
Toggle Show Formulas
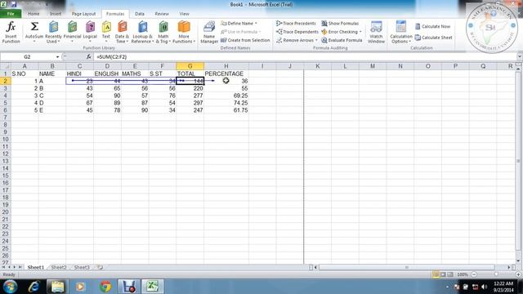(x=340, y=24)
